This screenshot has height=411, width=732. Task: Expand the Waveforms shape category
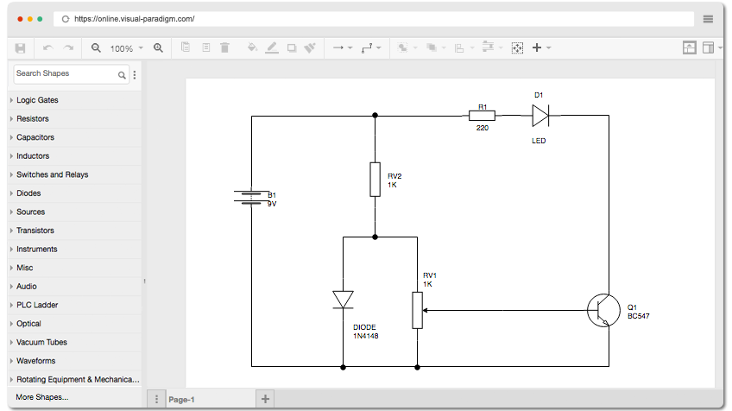(x=75, y=361)
